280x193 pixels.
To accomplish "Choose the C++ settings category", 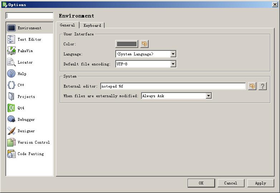I will [x=20, y=85].
